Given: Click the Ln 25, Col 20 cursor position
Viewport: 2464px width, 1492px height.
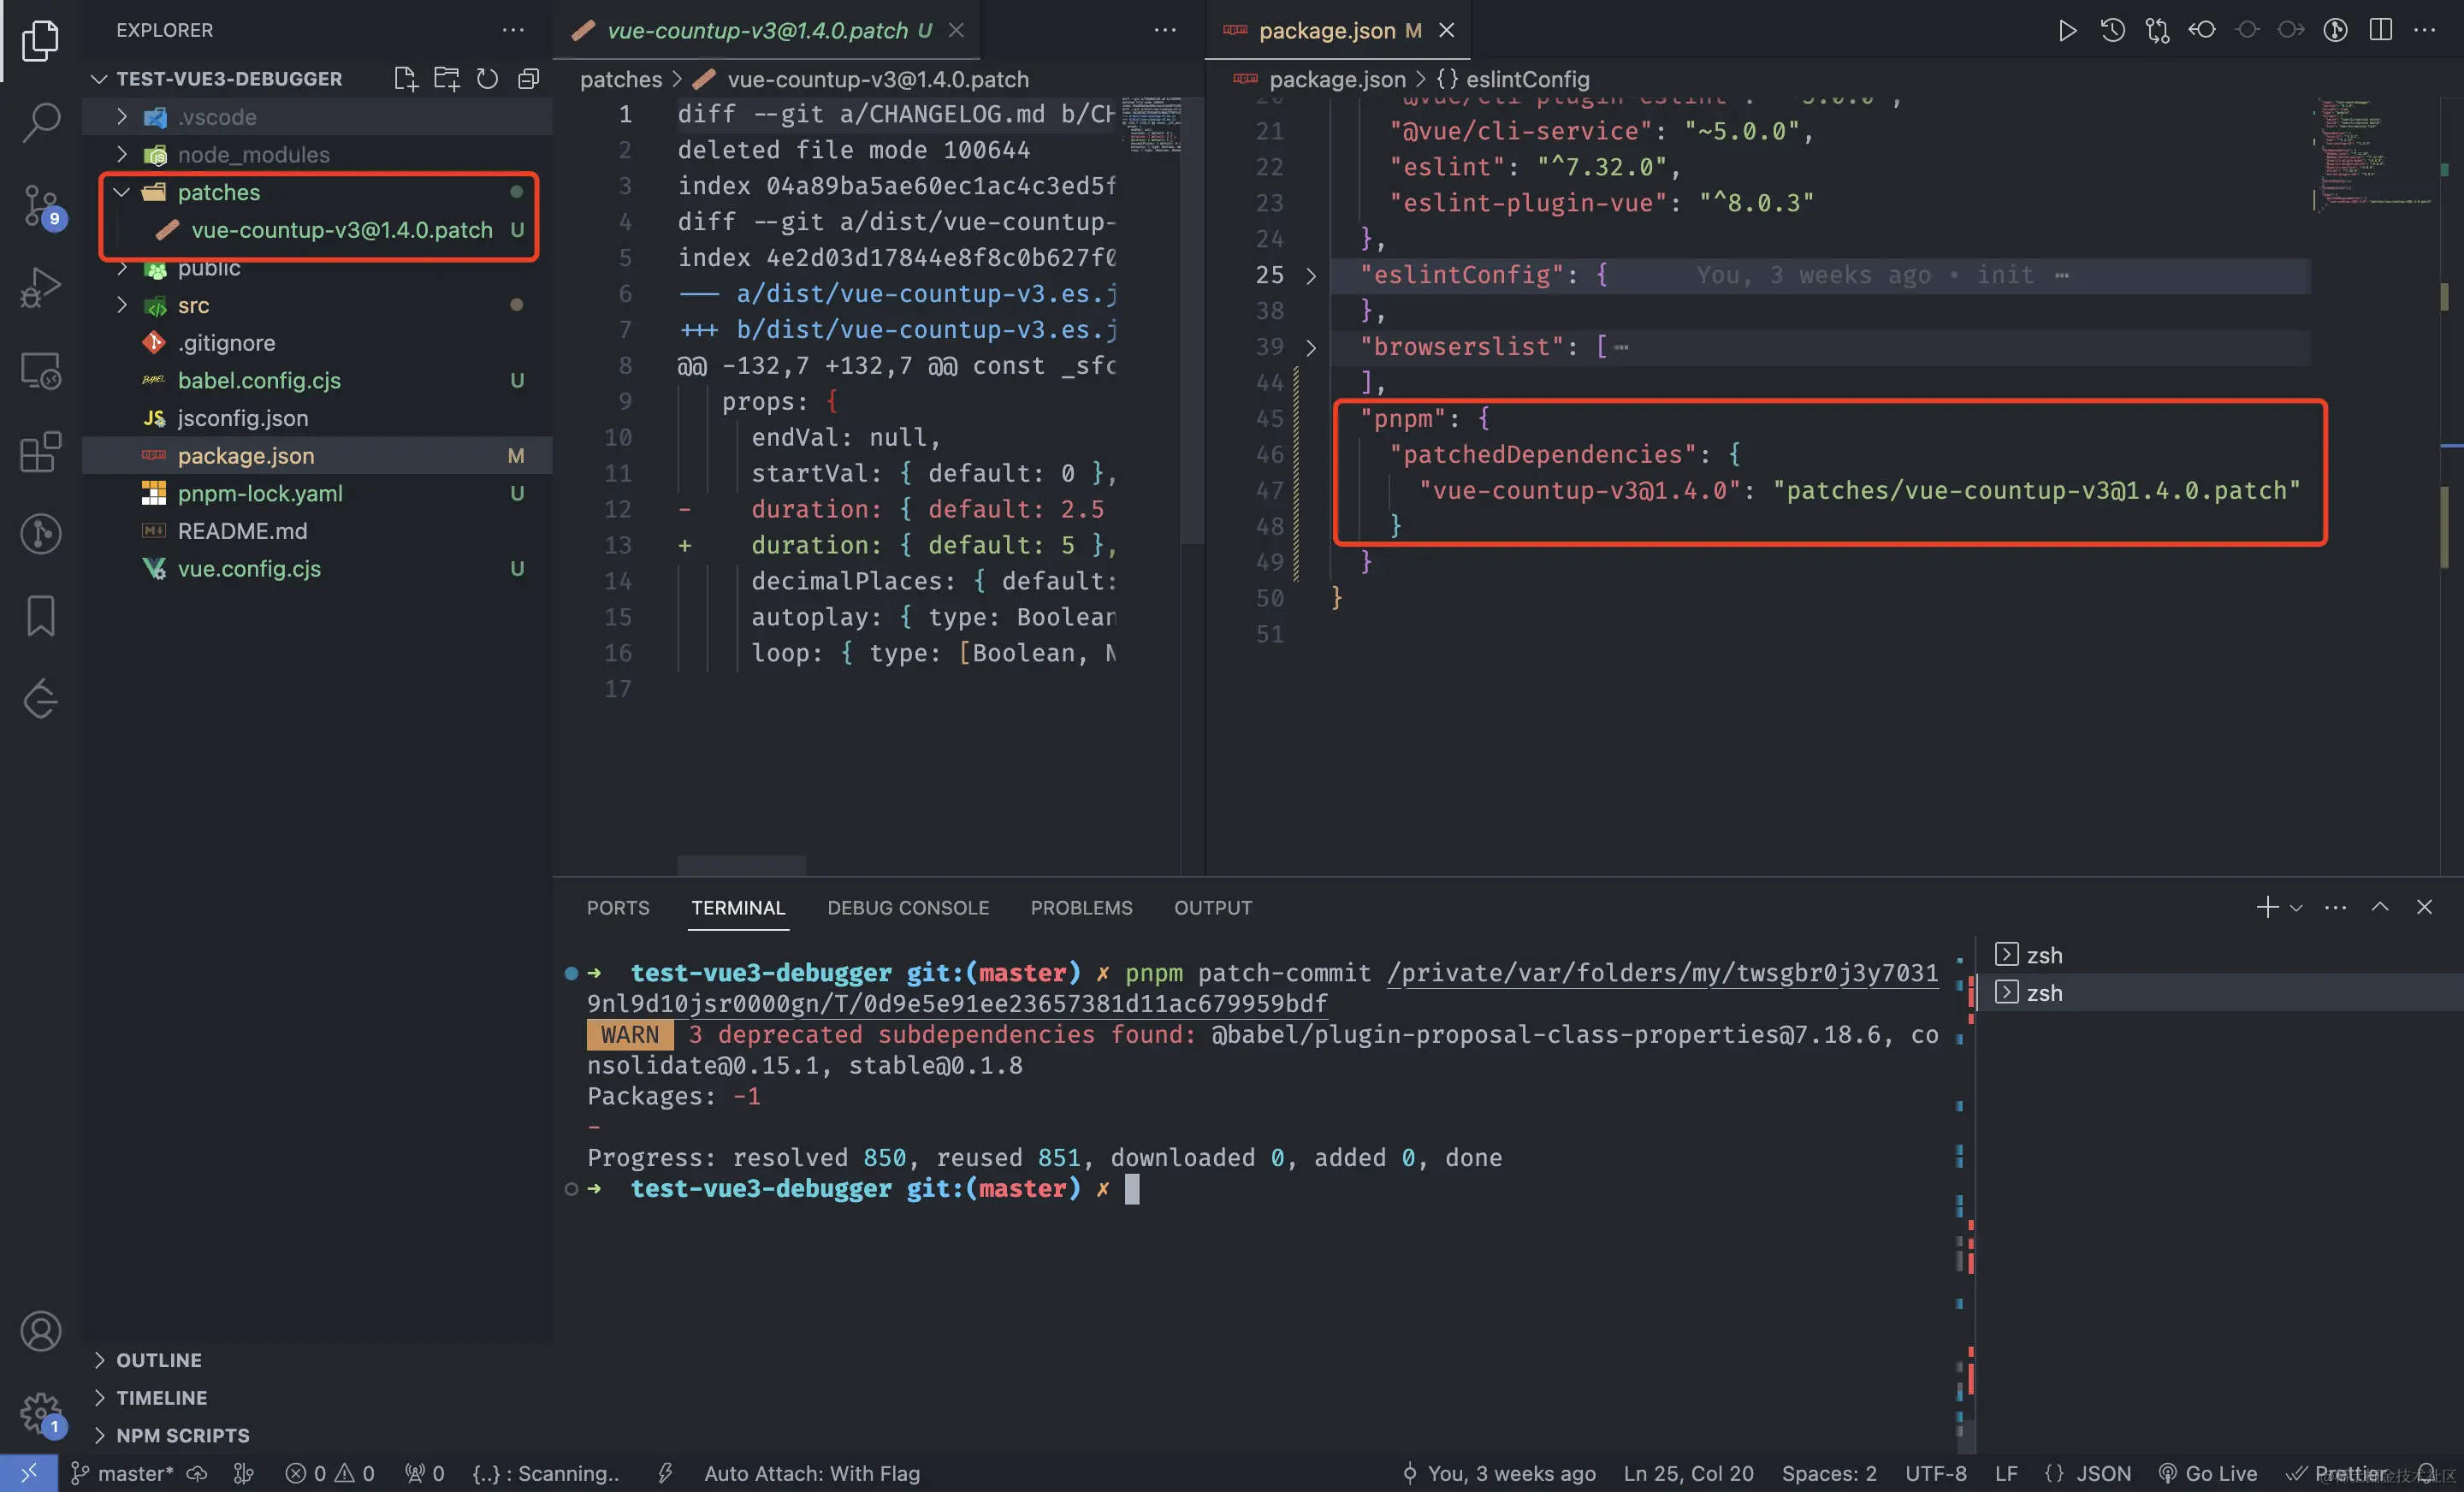Looking at the screenshot, I should (1688, 1473).
